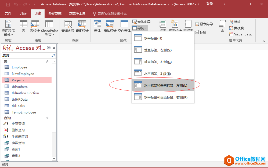The height and width of the screenshot is (168, 268).
Task: Click the 表设计 (Table Design) icon
Action: 35,27
